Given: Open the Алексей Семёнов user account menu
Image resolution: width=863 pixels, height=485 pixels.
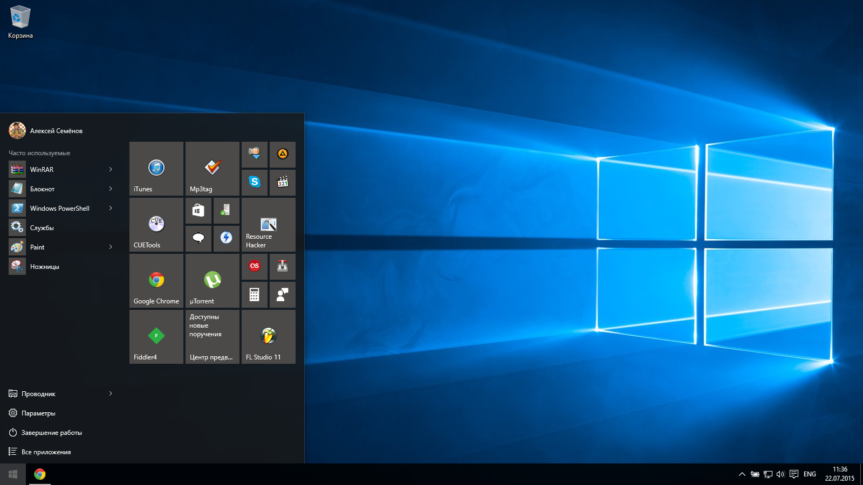Looking at the screenshot, I should coord(46,130).
